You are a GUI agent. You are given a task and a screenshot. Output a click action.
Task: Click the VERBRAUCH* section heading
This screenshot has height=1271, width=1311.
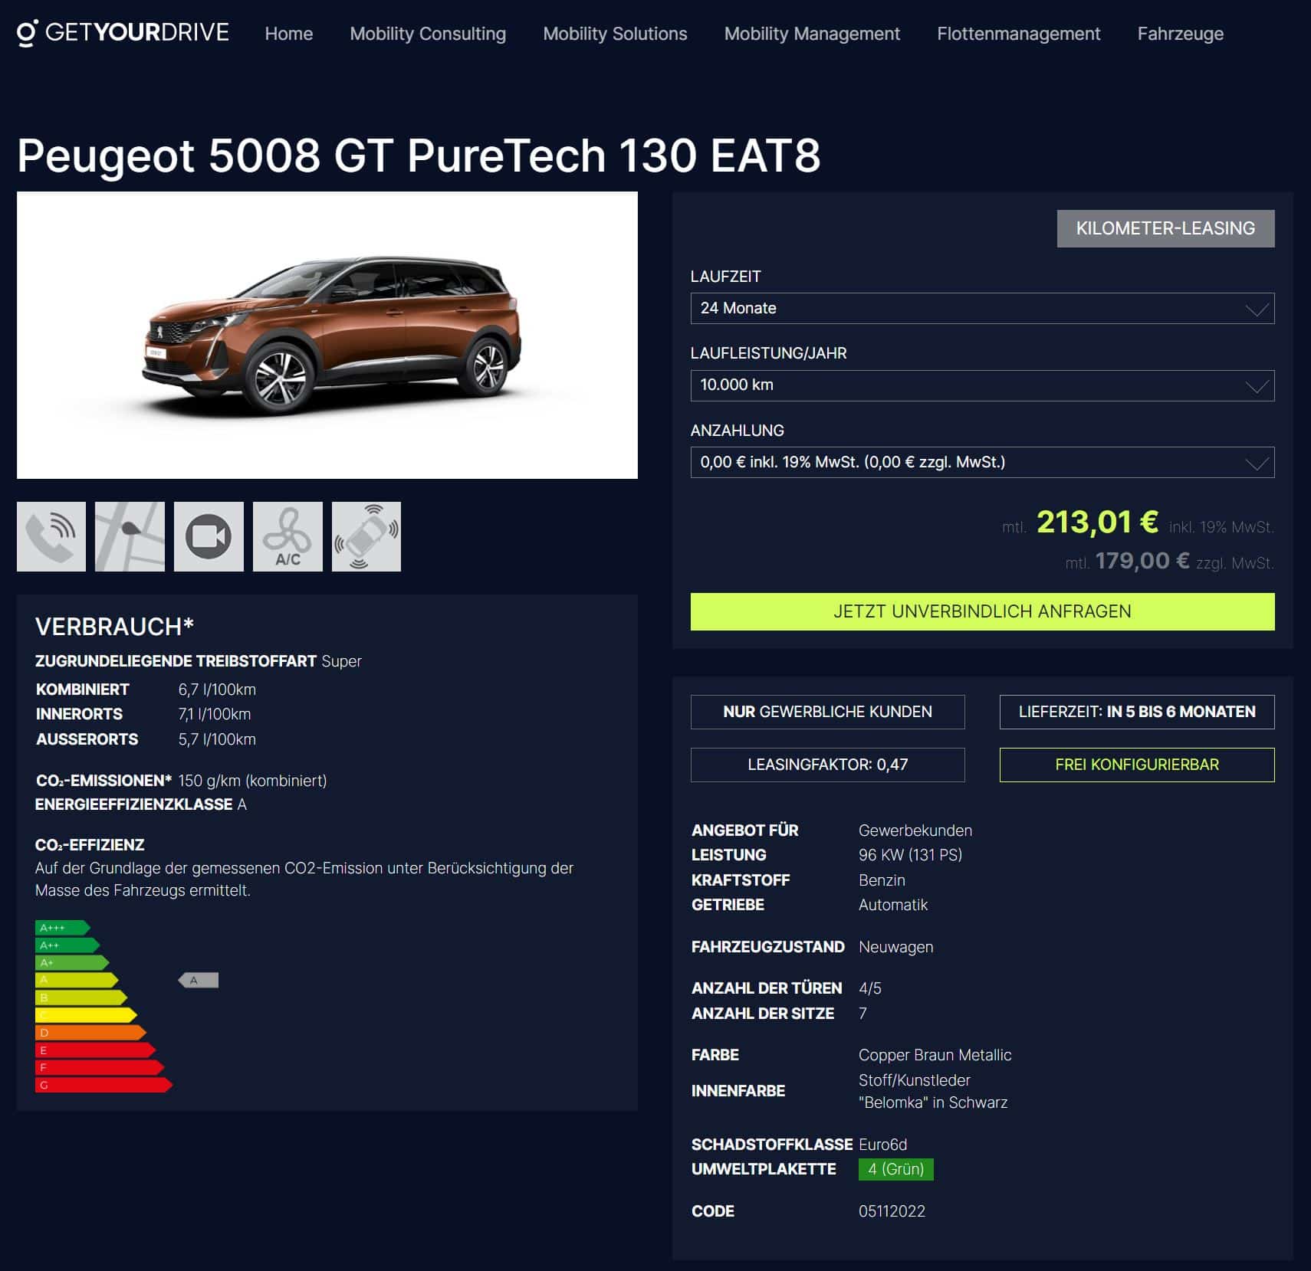tap(114, 627)
